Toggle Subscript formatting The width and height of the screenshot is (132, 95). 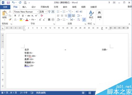pos(32,16)
